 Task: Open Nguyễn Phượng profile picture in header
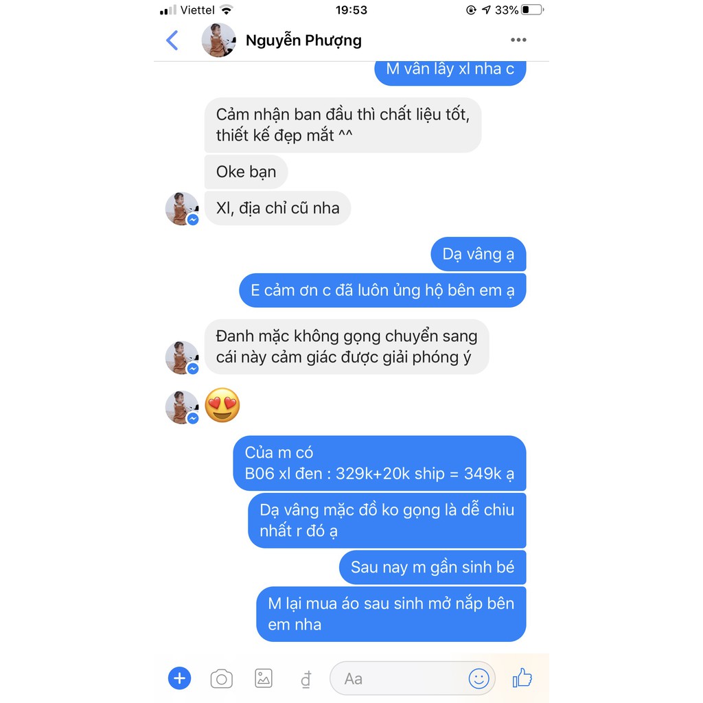tap(219, 41)
